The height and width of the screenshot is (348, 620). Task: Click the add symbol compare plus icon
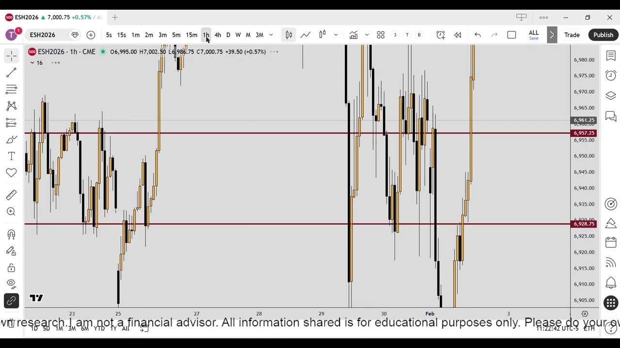[x=91, y=35]
